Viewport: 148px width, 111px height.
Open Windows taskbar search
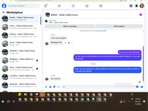(x=8, y=101)
